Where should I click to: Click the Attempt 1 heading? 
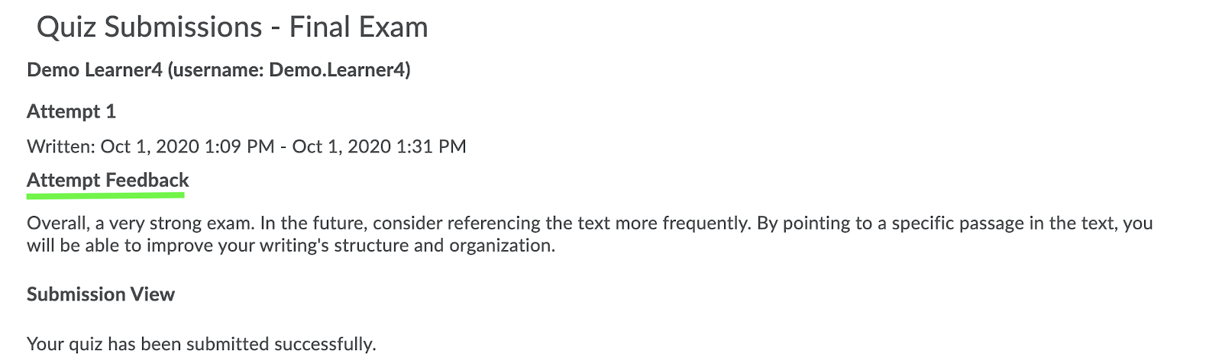click(x=71, y=111)
